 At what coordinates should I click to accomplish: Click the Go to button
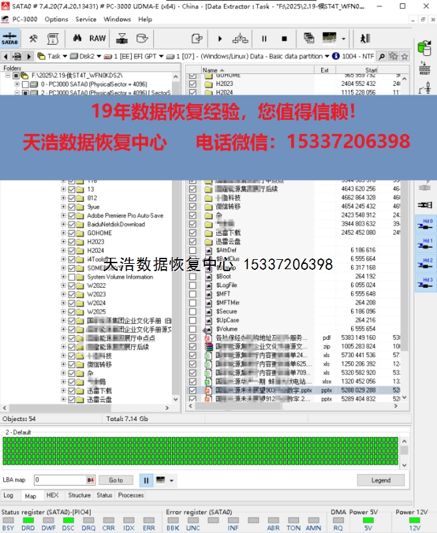115,480
